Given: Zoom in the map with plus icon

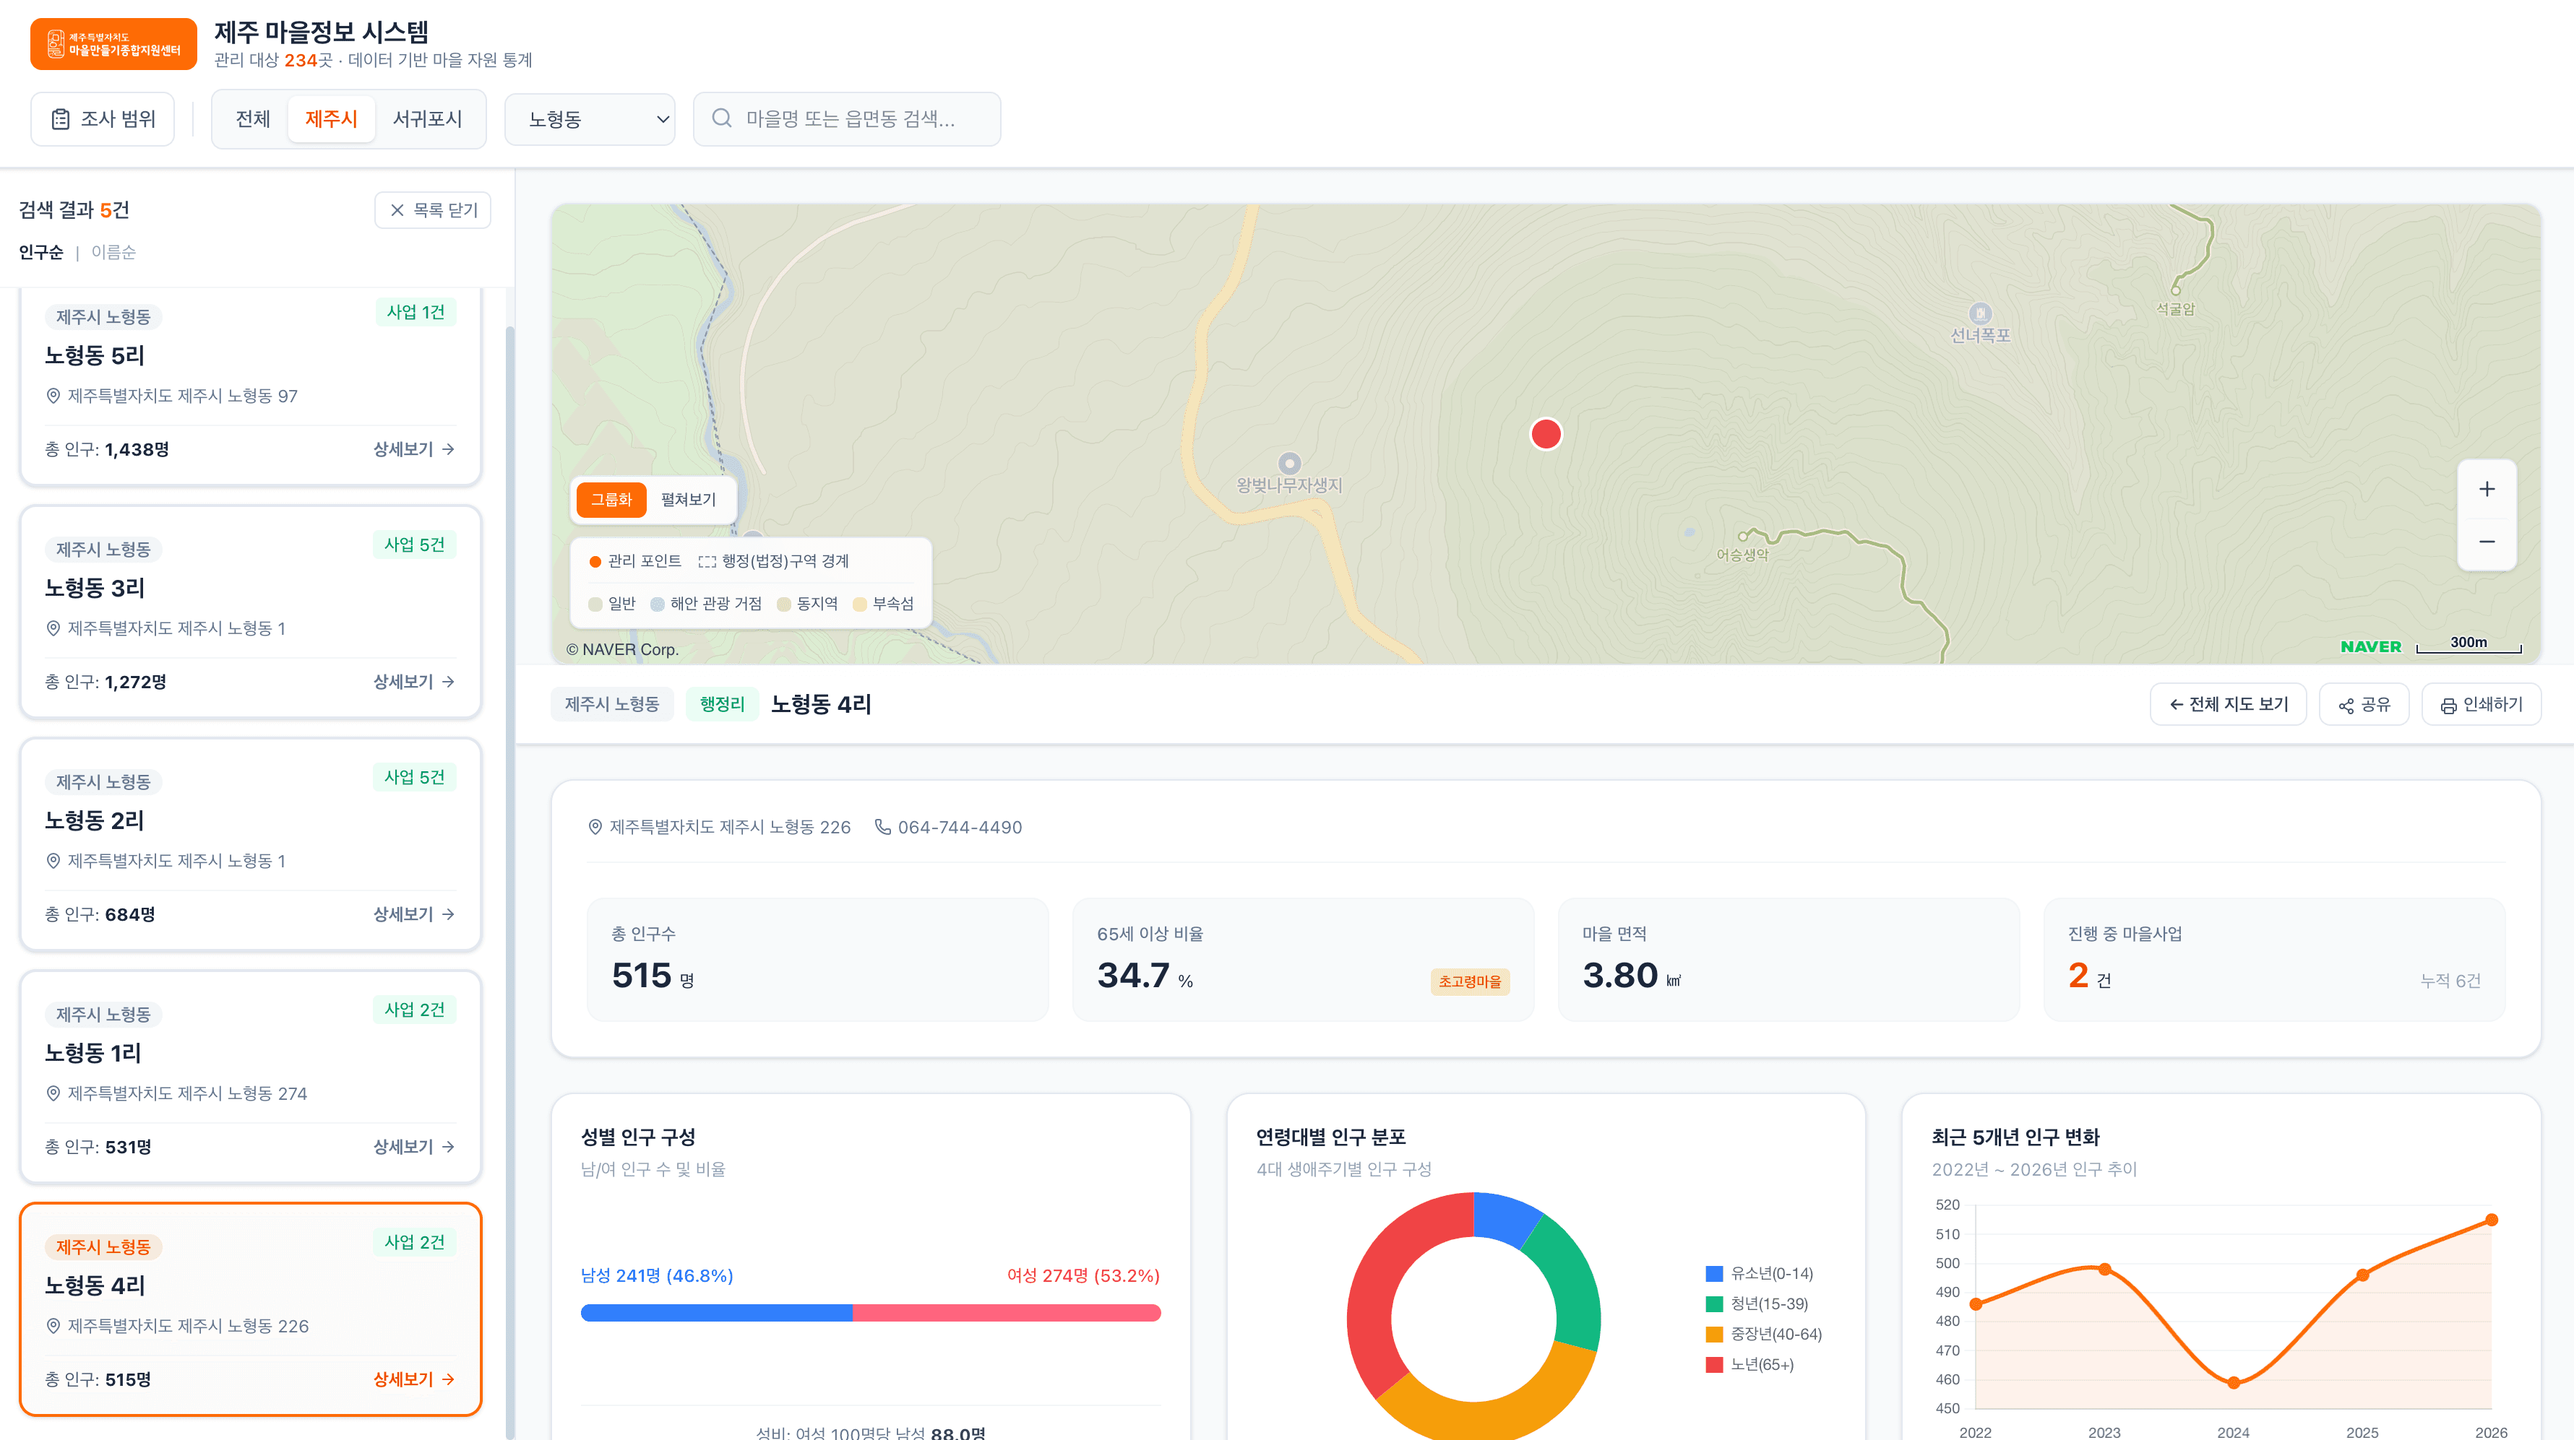Looking at the screenshot, I should tap(2486, 490).
